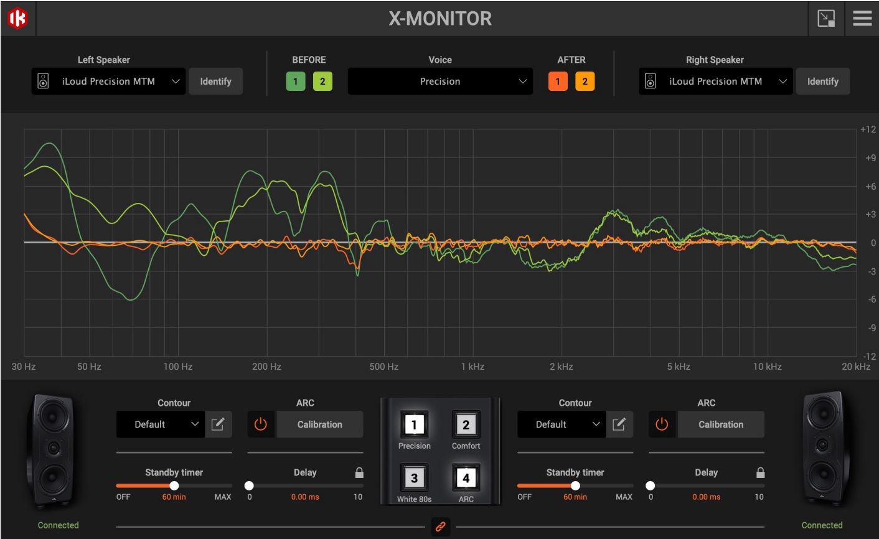Click the chain link icon to link speakers
Screen dimensions: 879x539
coord(440,527)
